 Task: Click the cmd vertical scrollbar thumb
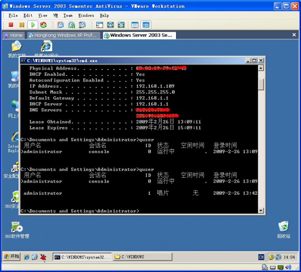261,84
